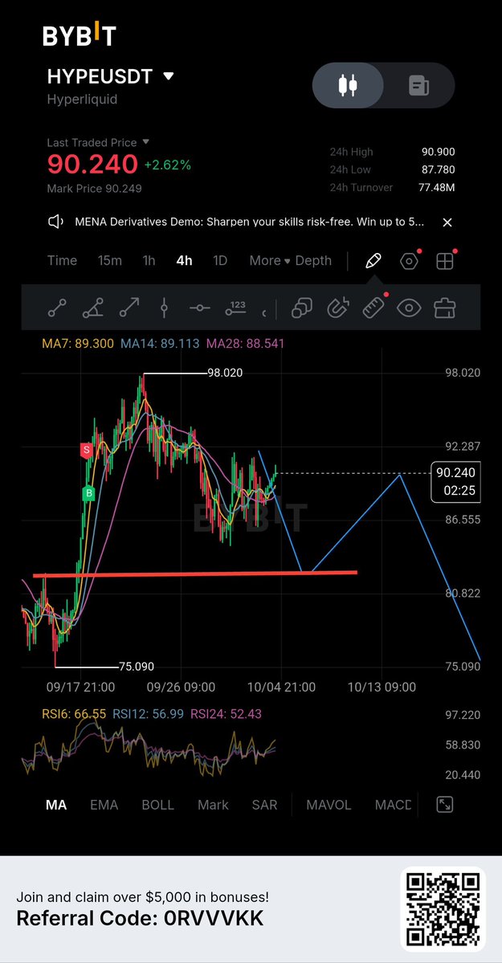Click the RSI6: 66.55 label
The height and width of the screenshot is (963, 502).
74,714
